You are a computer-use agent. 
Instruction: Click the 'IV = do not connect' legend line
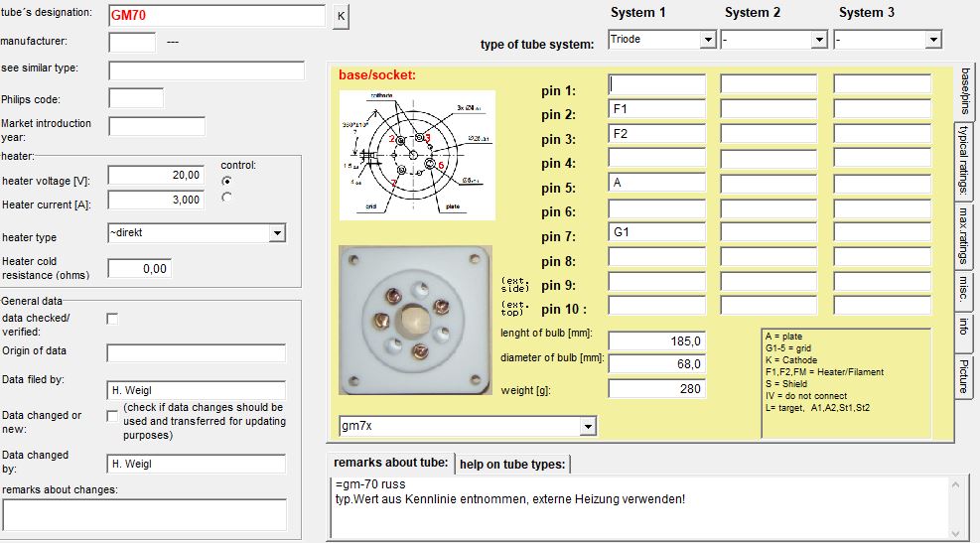point(805,395)
